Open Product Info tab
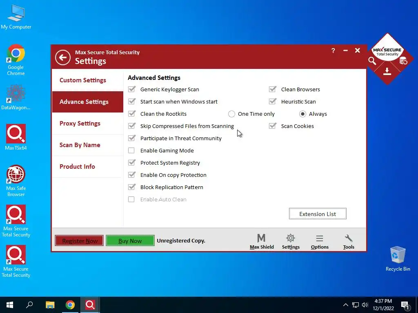Screen dimensions: 418x313 point(87,167)
